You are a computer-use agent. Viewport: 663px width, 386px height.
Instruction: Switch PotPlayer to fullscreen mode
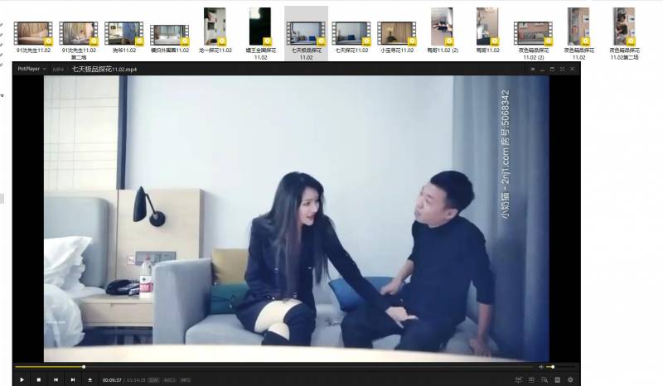tap(562, 70)
